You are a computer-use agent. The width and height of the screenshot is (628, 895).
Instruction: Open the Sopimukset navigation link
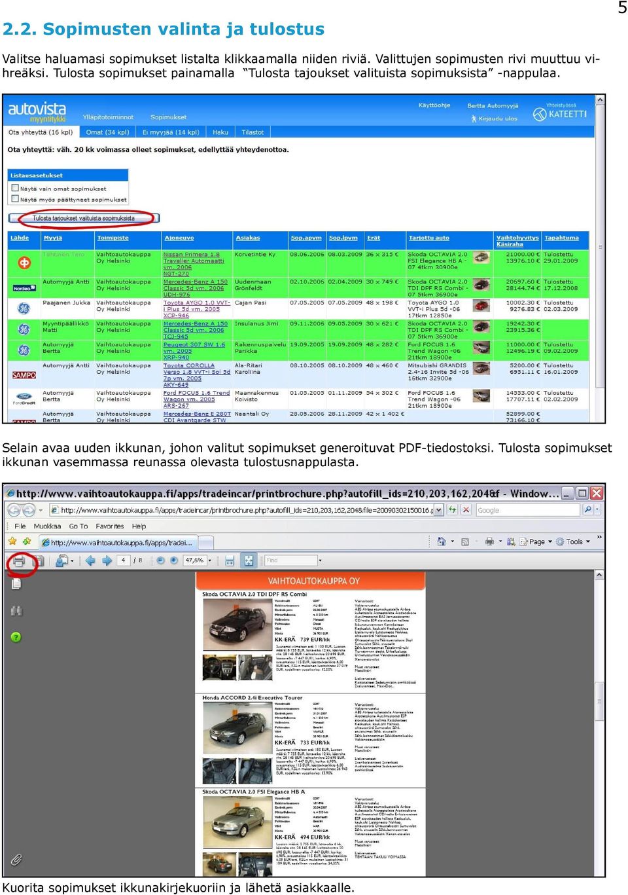click(x=168, y=117)
